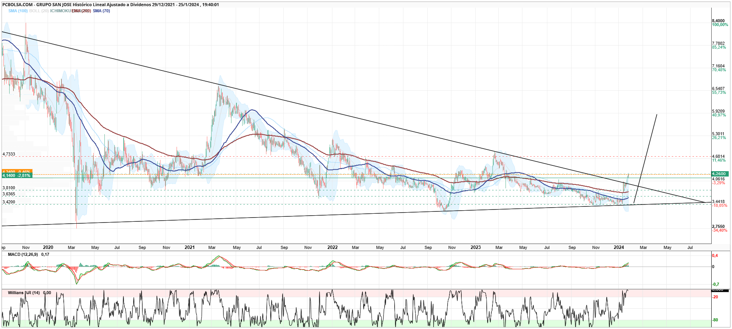Click the '55,73%' percentage label
The width and height of the screenshot is (732, 329).
[719, 93]
